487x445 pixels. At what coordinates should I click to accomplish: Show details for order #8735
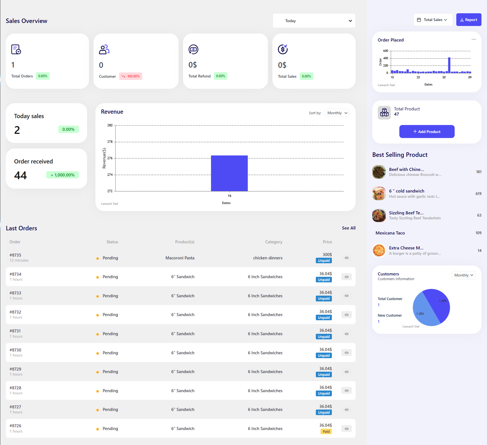pyautogui.click(x=346, y=258)
